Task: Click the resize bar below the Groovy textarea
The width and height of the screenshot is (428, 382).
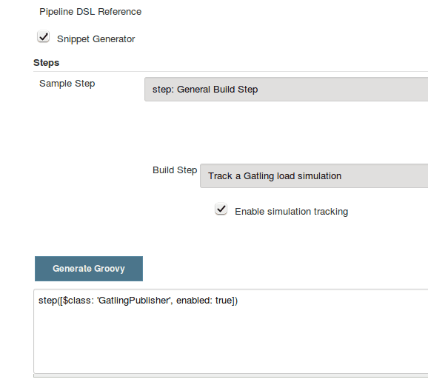Action: click(x=230, y=376)
